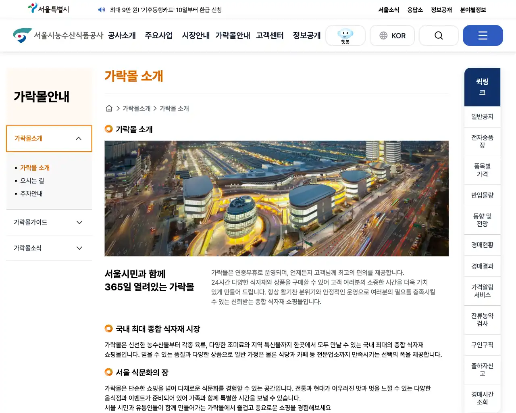Click the 국내 최대 종합 식자재 시장 heading
Viewport: 516px width, 413px height.
point(158,329)
